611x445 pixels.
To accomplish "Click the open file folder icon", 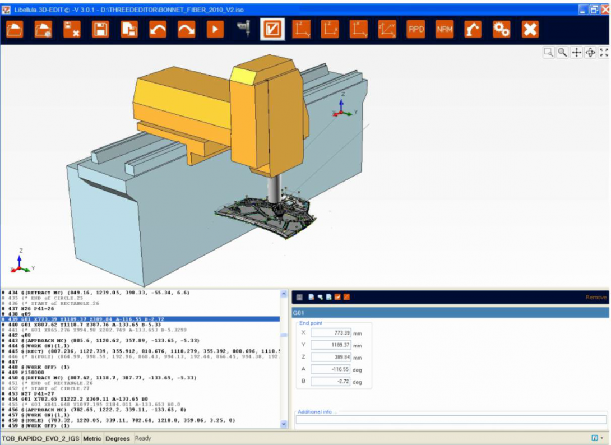I will click(15, 29).
